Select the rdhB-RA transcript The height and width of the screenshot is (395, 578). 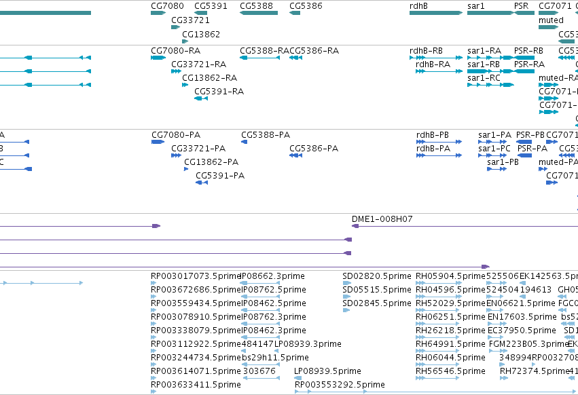[439, 71]
